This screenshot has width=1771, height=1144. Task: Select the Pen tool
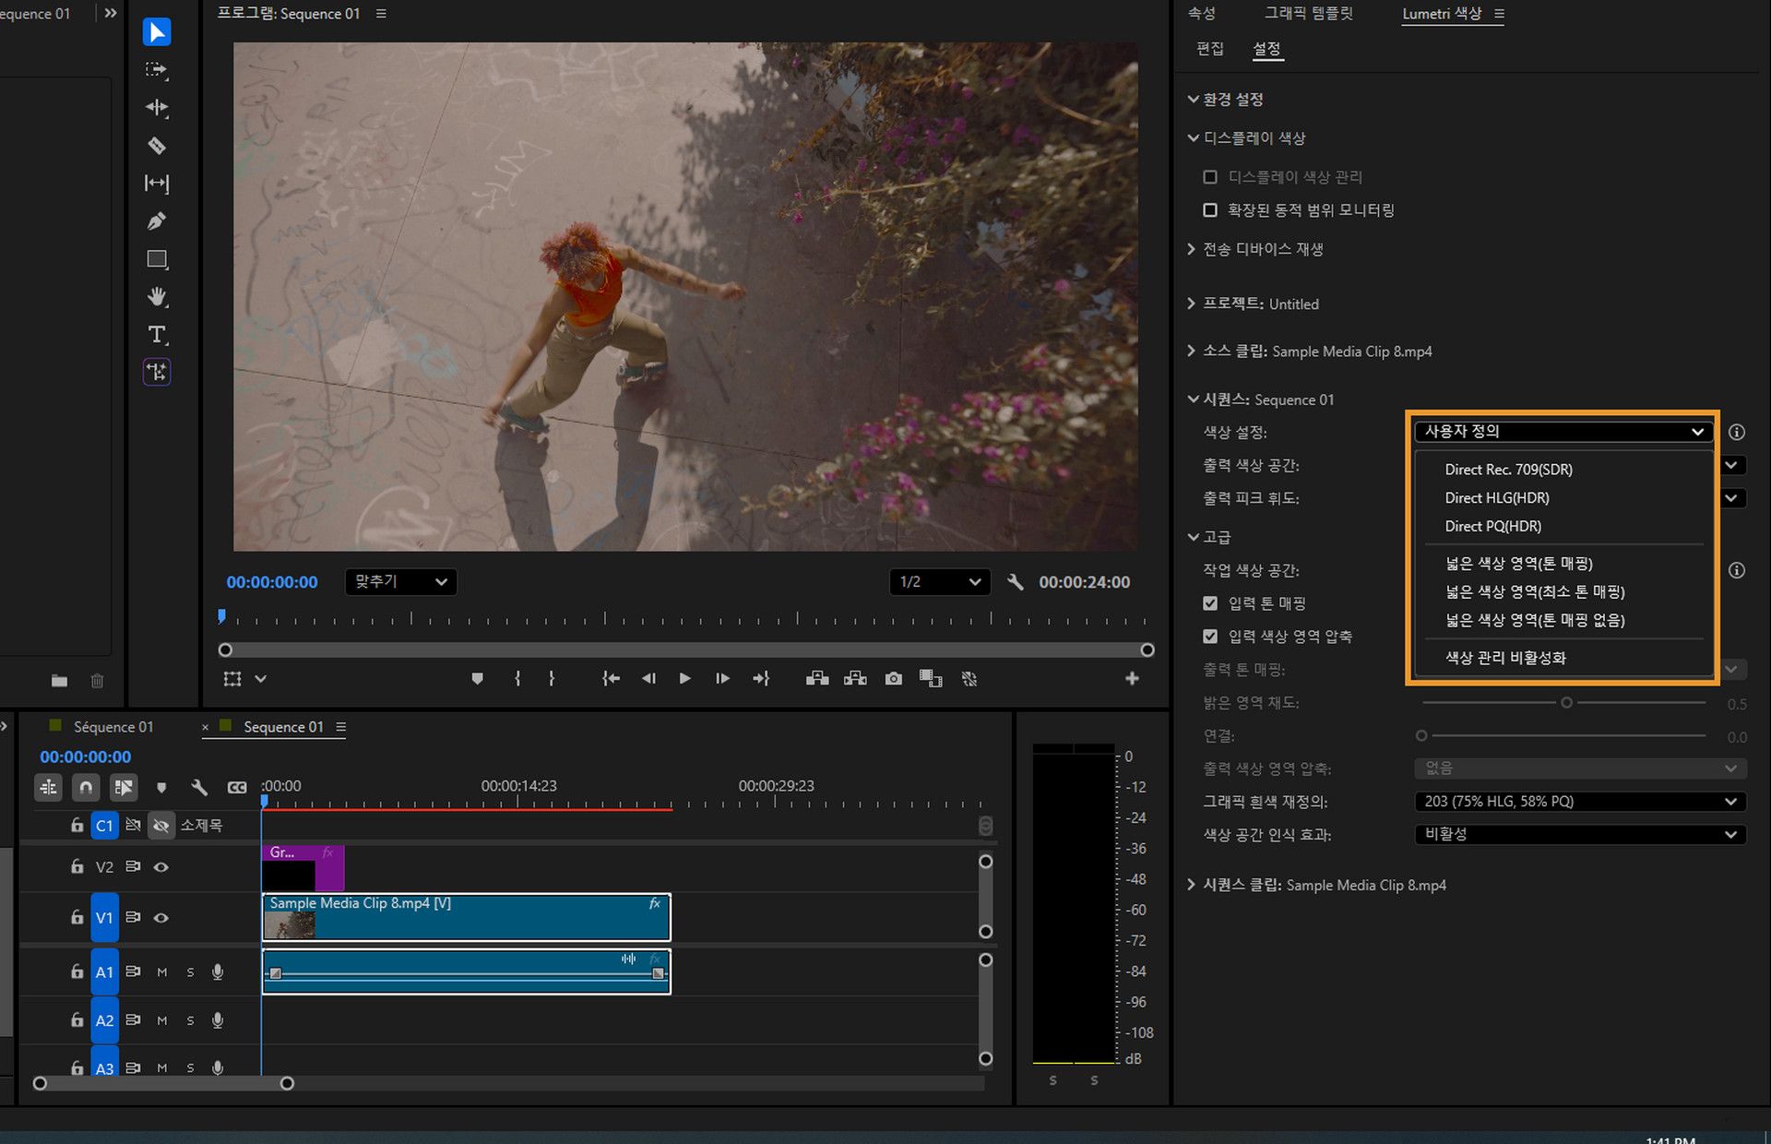click(157, 221)
